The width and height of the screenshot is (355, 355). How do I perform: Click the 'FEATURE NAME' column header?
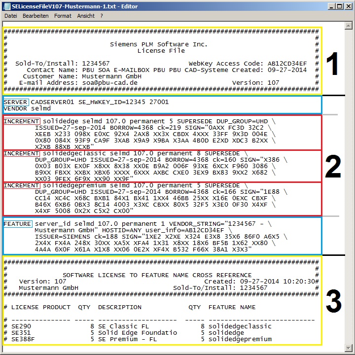(232, 307)
